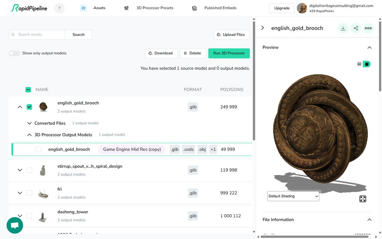Click Run 3D Processor button
The image size is (382, 239).
pyautogui.click(x=229, y=53)
